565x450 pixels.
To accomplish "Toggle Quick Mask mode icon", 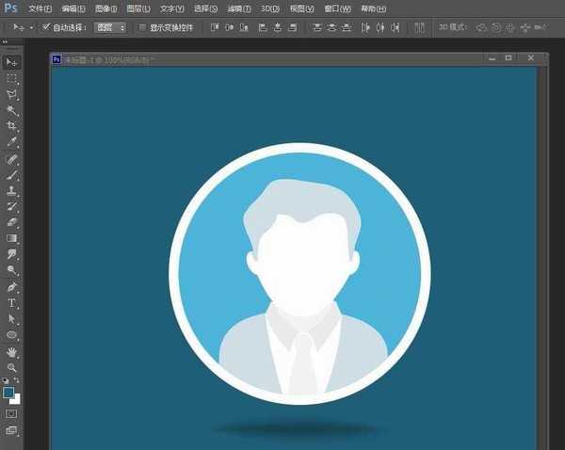I will 11,413.
